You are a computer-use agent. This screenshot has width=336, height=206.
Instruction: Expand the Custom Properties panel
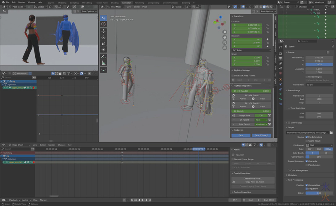pos(242,192)
